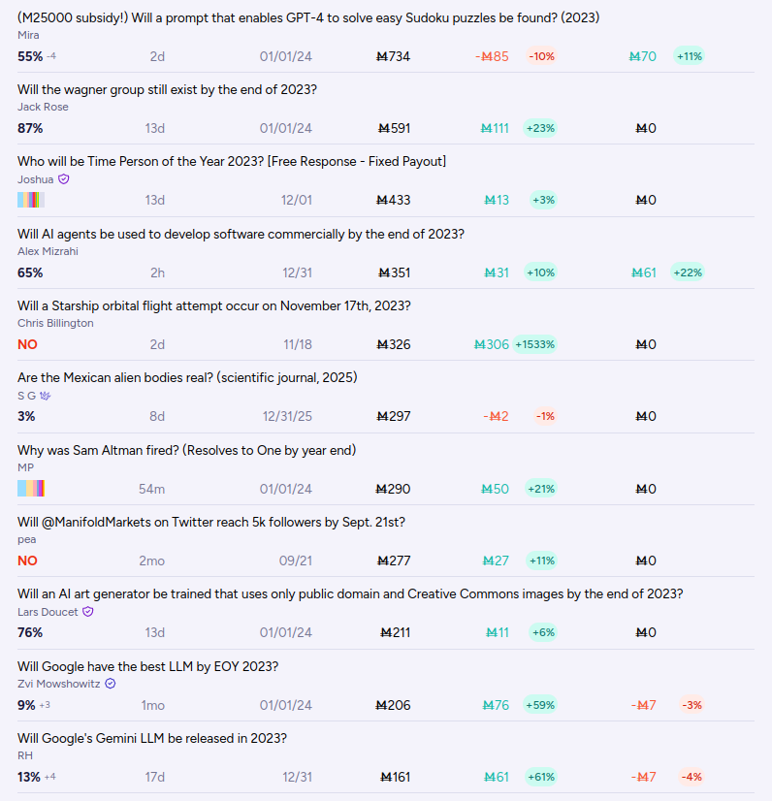Open creator Mira's profile
This screenshot has height=801, width=772.
(x=28, y=35)
